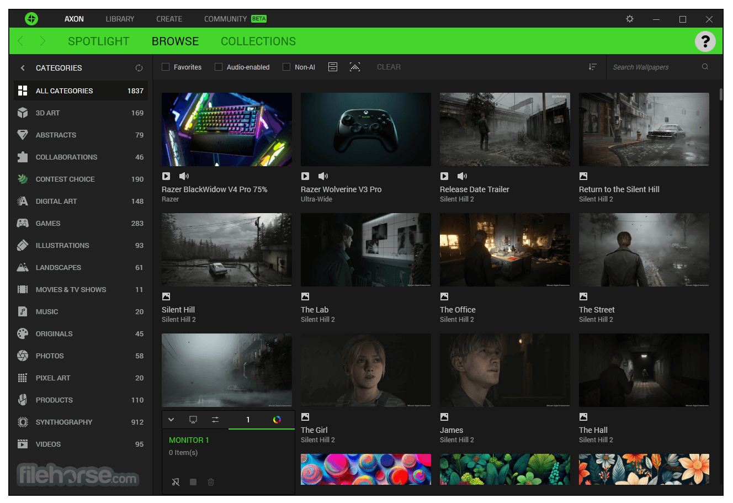Click the search magnifier icon
Viewport: 733px width, 503px height.
[705, 67]
